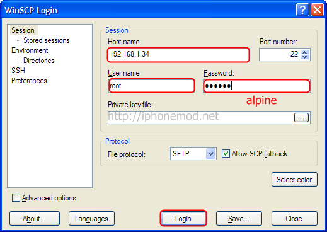This screenshot has width=327, height=232.
Task: Open the Select color button
Action: click(294, 180)
